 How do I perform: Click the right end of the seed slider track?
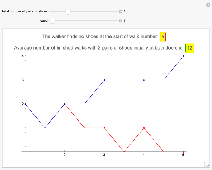[117, 21]
